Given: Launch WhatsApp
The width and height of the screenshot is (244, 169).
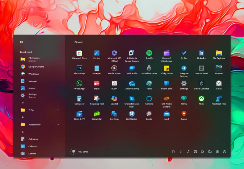Looking at the screenshot, I should (x=79, y=85).
